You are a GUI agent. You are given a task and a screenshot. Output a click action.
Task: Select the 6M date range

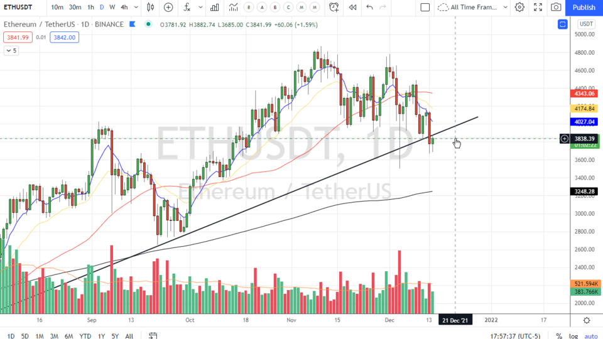click(x=69, y=336)
